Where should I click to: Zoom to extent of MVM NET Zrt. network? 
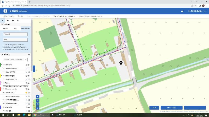click(x=29, y=72)
